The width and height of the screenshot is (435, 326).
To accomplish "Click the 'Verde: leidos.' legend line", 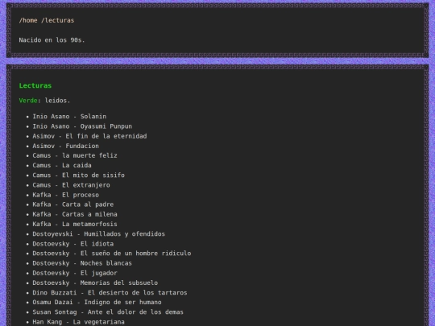I will [44, 101].
